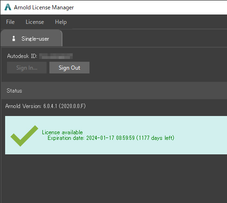Click the Sign Out button
The width and height of the screenshot is (227, 203).
pos(69,68)
